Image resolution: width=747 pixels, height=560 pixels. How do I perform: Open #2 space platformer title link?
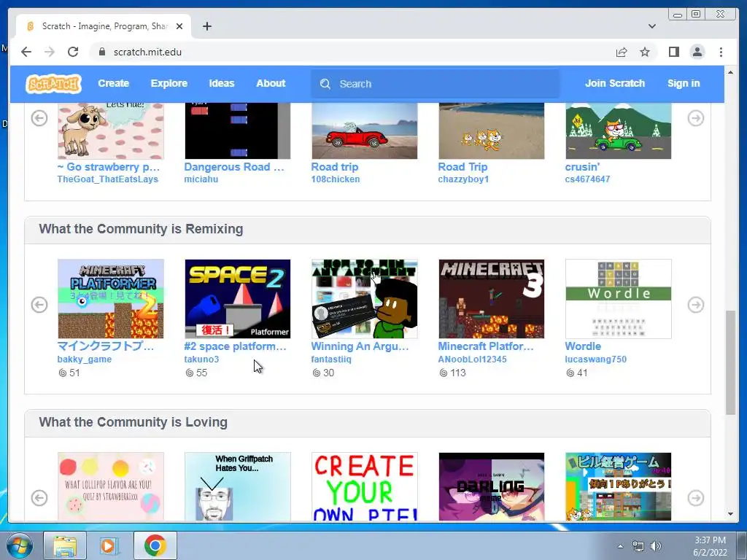pos(236,346)
